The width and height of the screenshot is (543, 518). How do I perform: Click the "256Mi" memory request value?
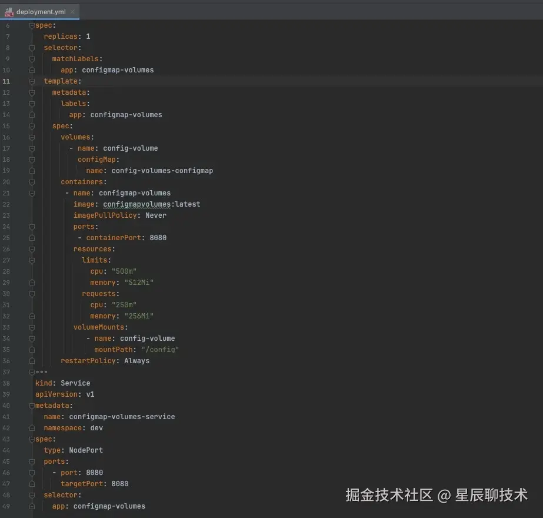click(139, 316)
